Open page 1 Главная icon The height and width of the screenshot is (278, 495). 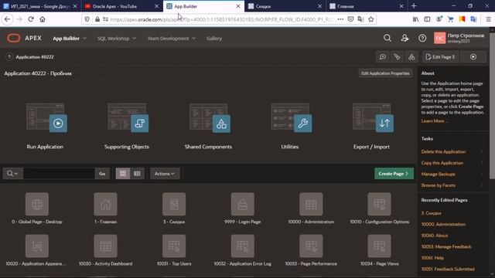[x=105, y=204]
